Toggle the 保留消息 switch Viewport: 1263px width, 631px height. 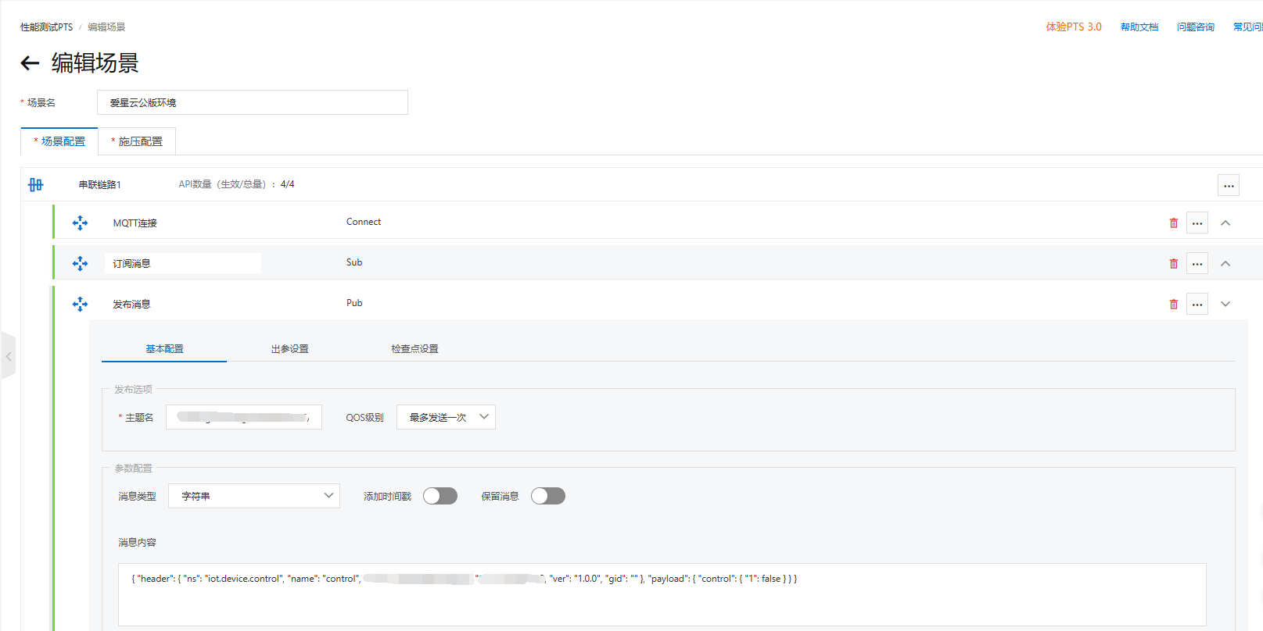tap(548, 496)
